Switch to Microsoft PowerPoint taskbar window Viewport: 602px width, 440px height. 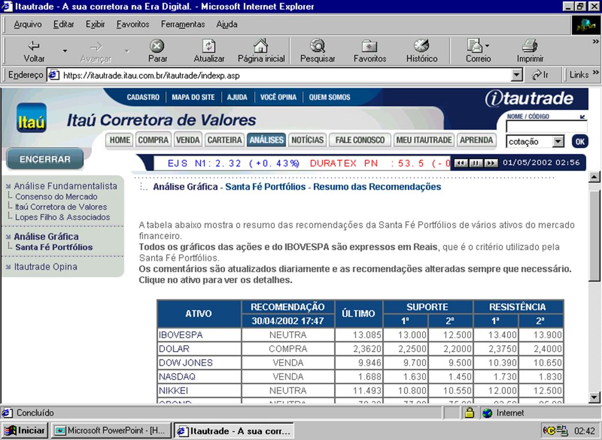point(111,431)
